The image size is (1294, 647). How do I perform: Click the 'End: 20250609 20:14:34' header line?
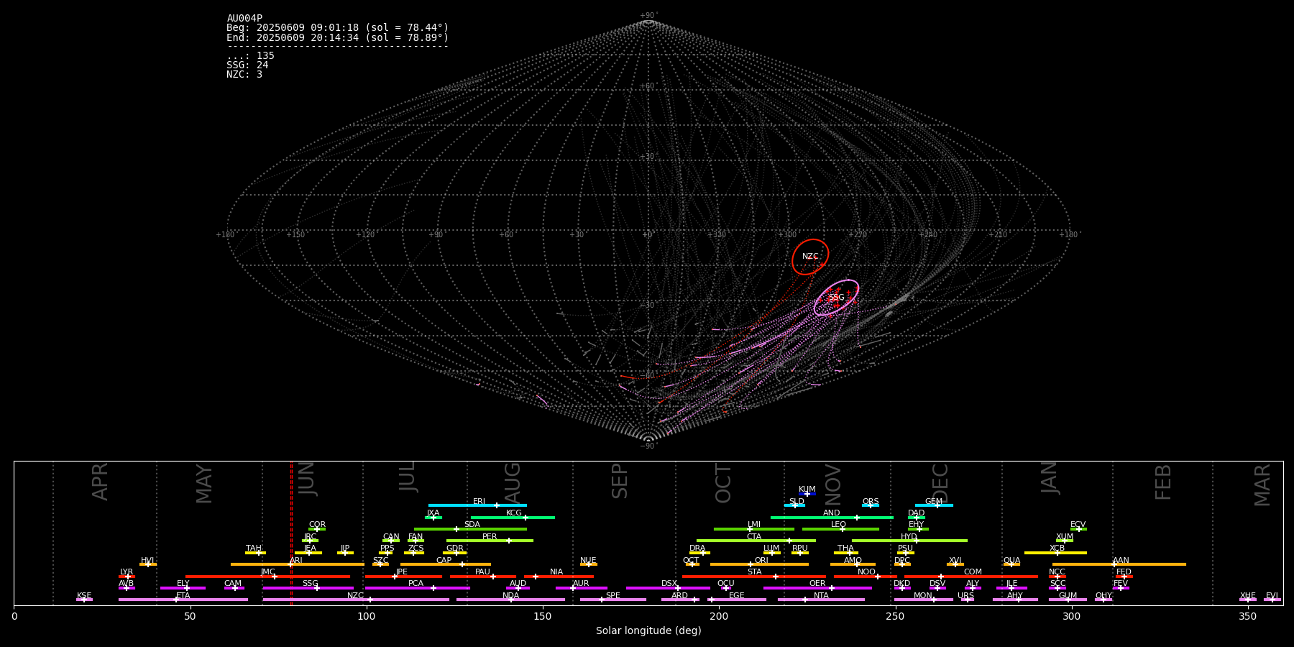coord(337,37)
